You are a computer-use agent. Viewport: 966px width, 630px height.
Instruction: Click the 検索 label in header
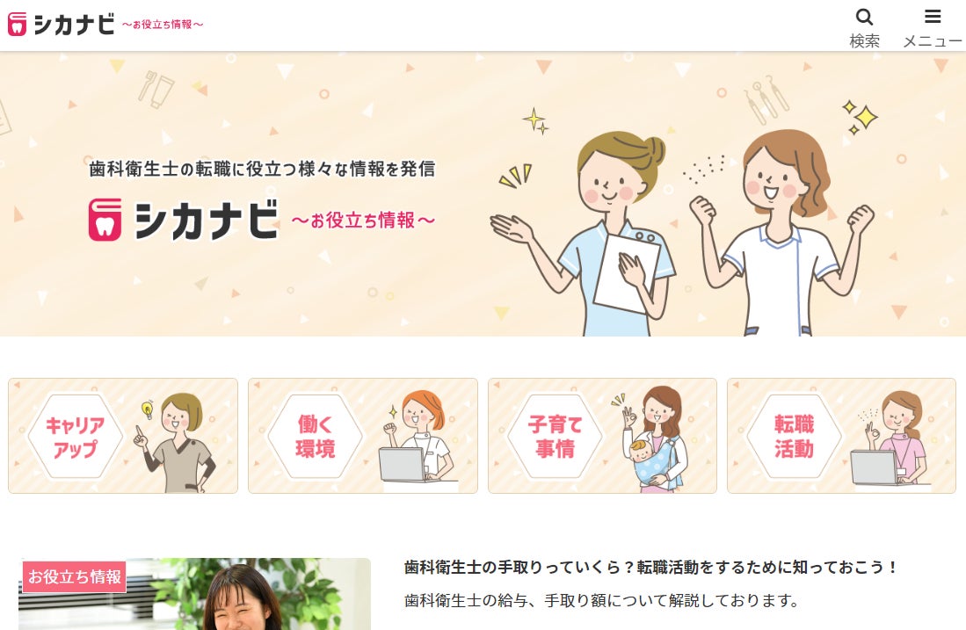coord(864,41)
